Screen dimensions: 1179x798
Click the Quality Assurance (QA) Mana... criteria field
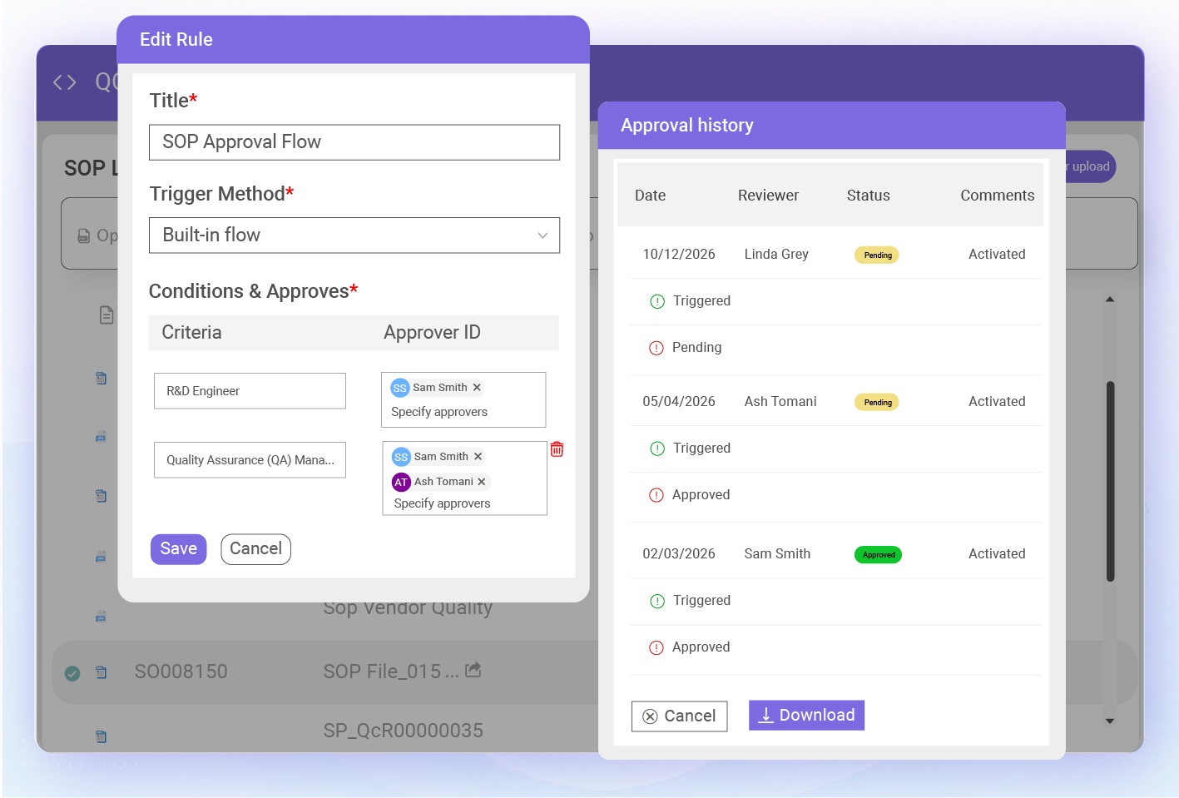pos(250,460)
